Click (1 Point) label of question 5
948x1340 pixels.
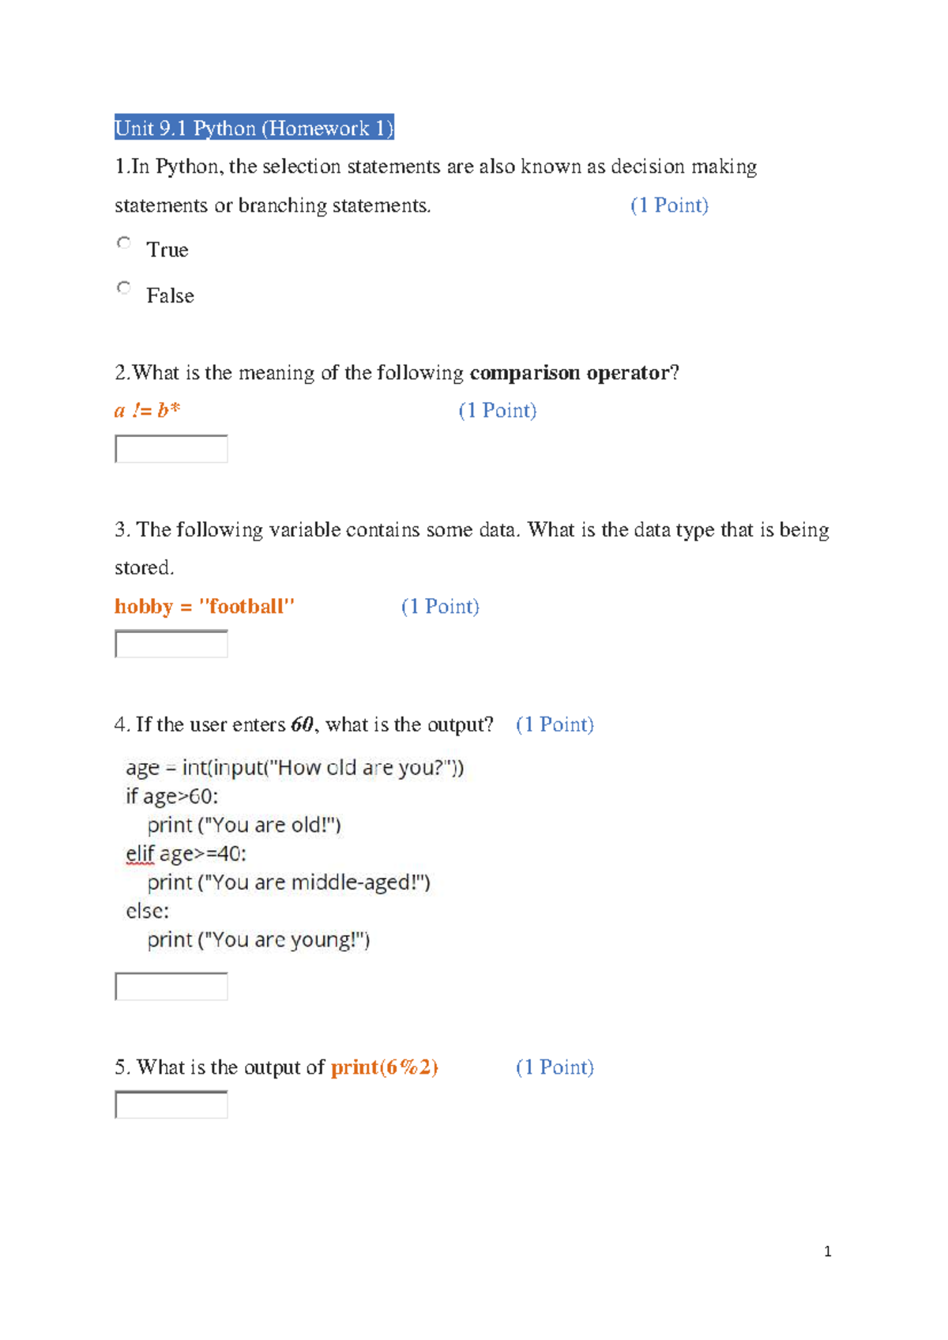[555, 1067]
